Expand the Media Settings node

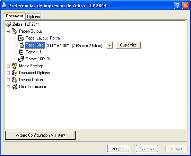(x=8, y=66)
